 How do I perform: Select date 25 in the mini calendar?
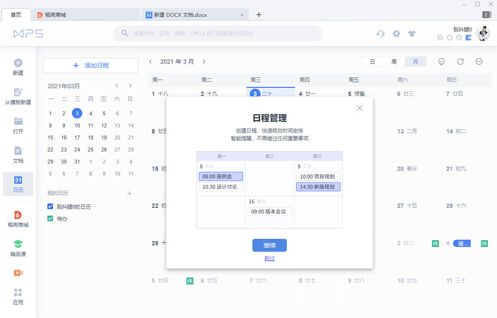[x=90, y=149]
